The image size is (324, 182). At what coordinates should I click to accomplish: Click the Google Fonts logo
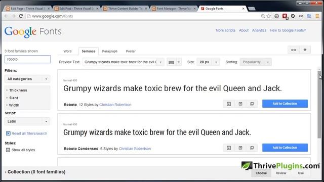pos(33,32)
